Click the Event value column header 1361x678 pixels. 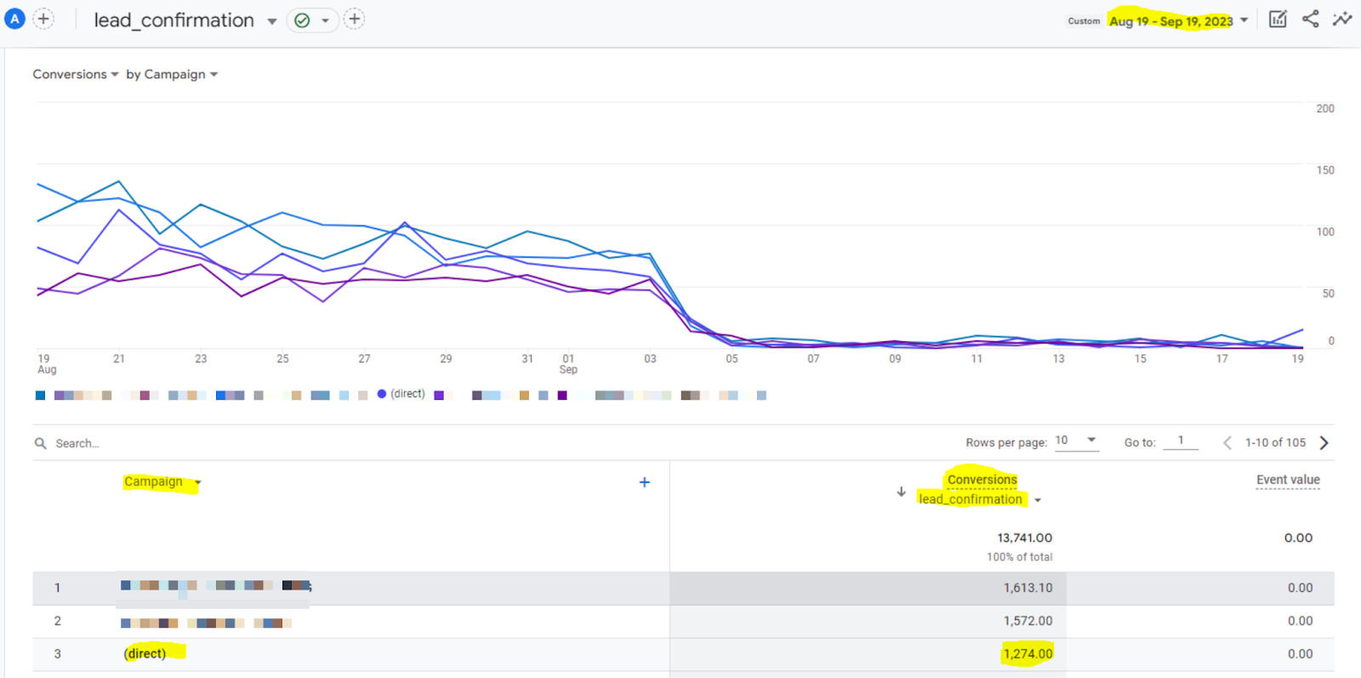tap(1288, 480)
